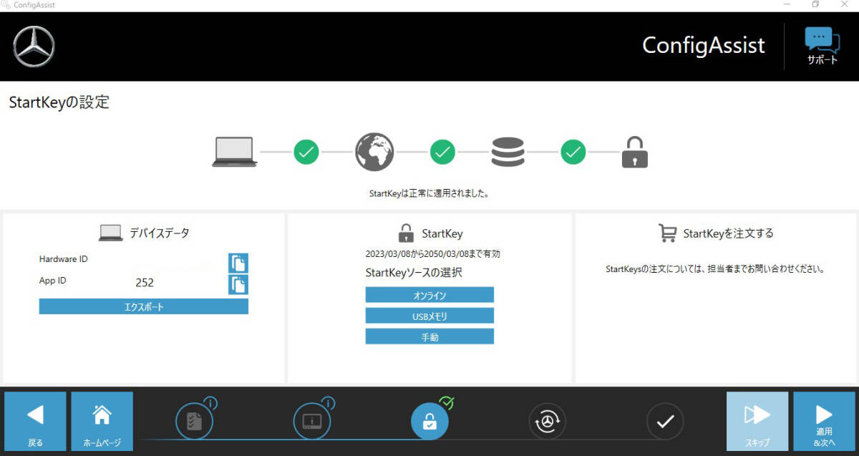
Task: Click the StartKeyの設定 page title
Action: click(x=59, y=102)
